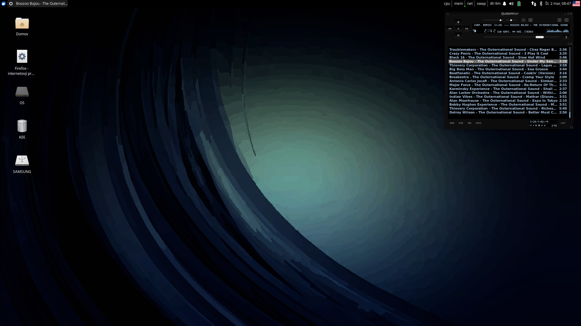
Task: Stop playback in the Audacious main window
Action: (458, 22)
